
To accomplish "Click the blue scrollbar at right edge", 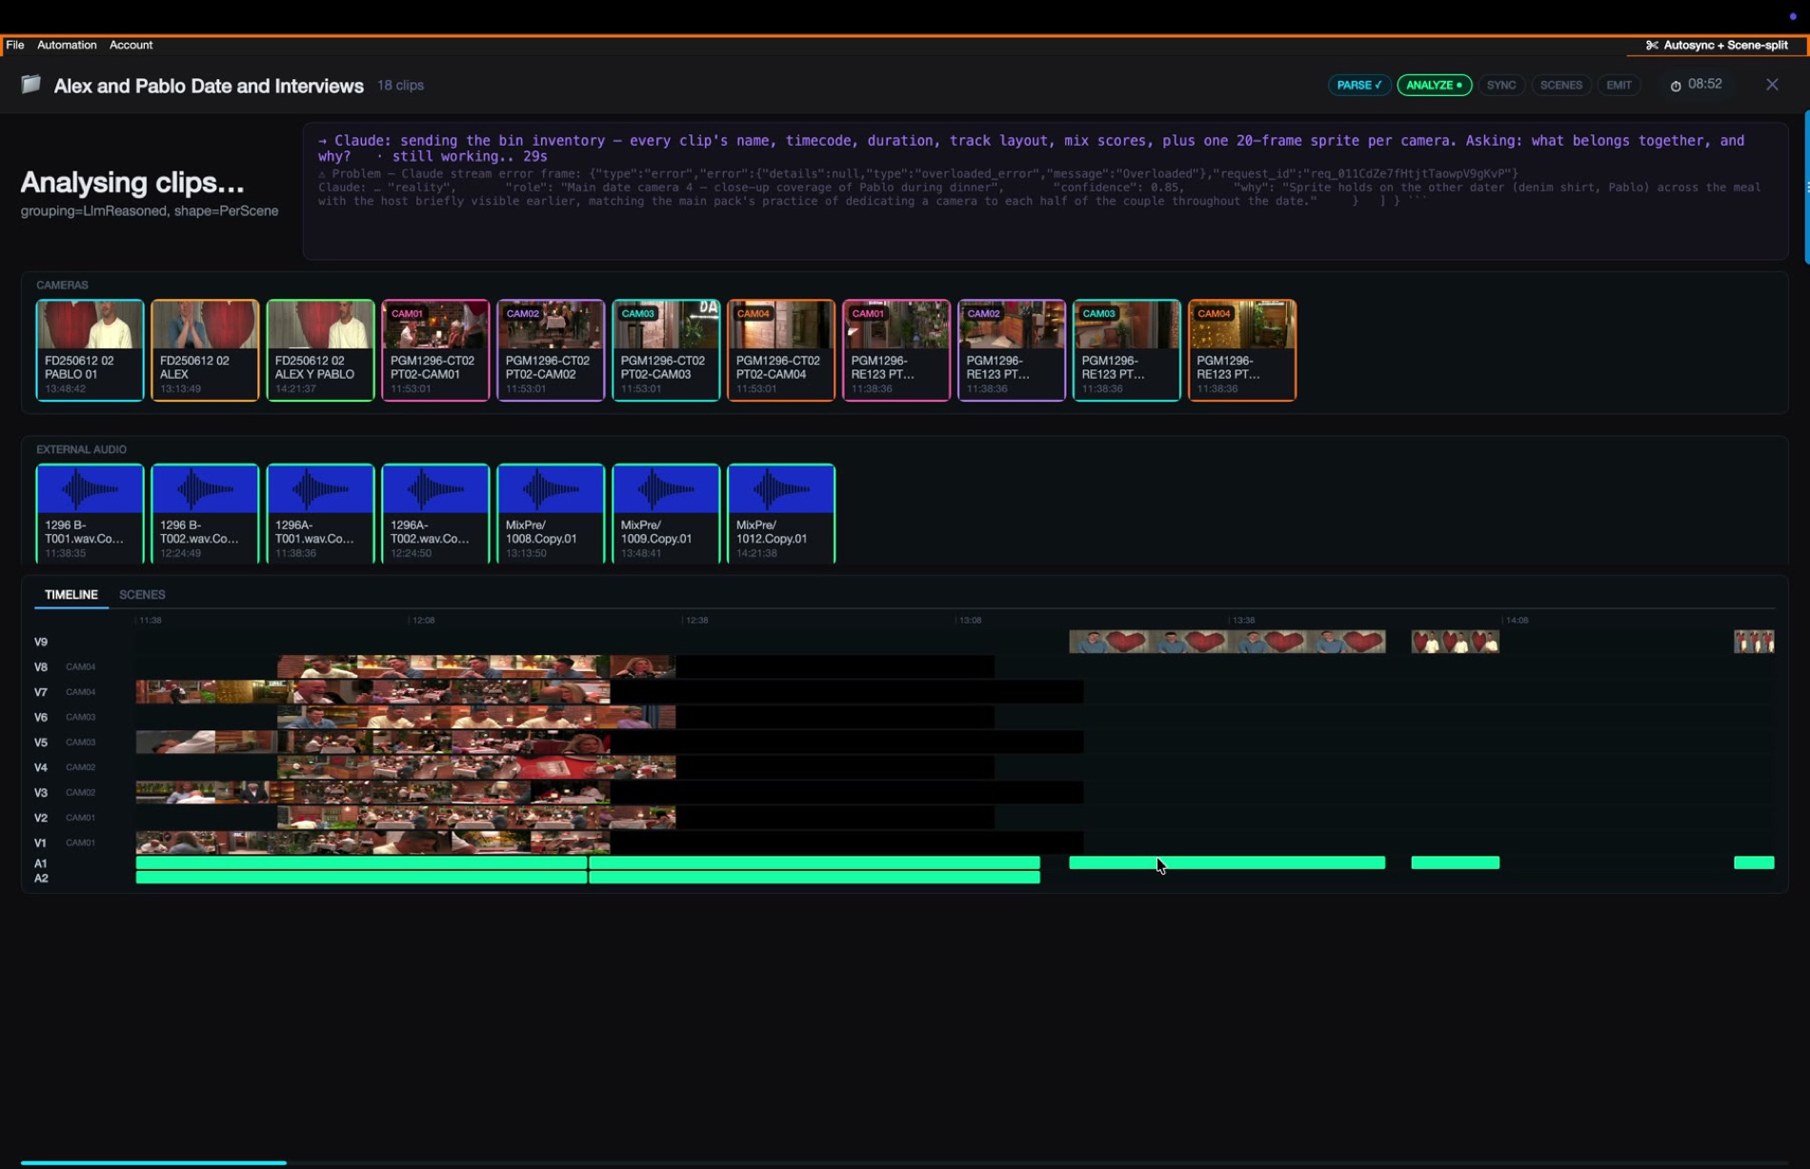I will pos(1806,187).
